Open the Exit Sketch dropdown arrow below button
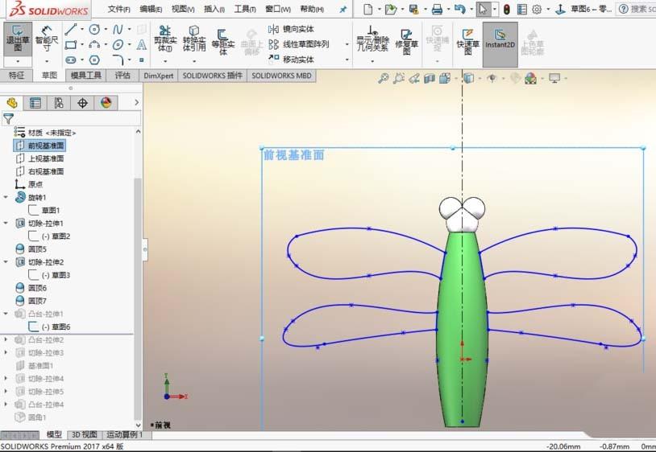Screen dimensions: 656x452 [18, 61]
